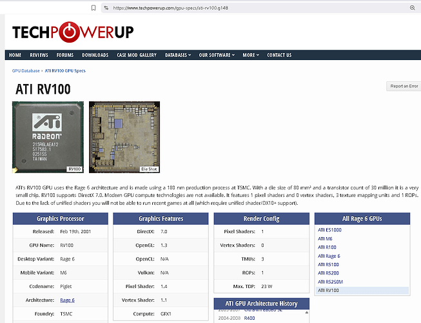Click the ATI GPU Architecture History header

[262, 304]
